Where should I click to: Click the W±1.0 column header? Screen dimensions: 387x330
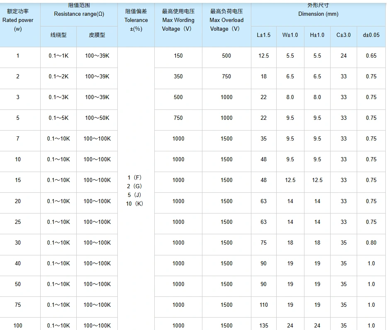point(290,35)
